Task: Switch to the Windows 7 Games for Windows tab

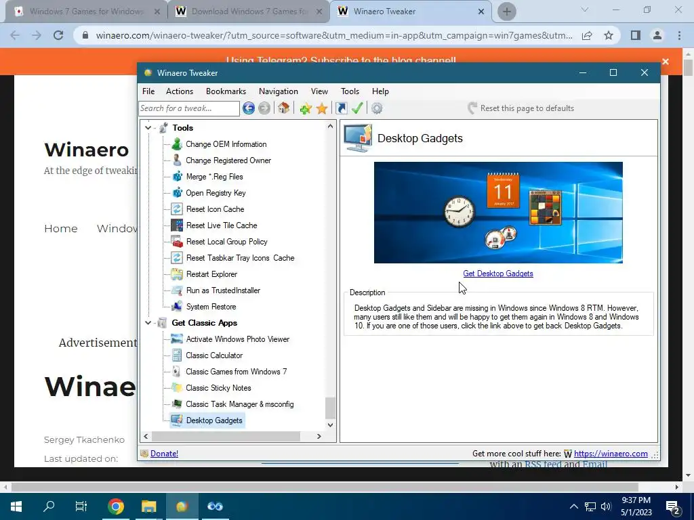Action: pos(86,12)
